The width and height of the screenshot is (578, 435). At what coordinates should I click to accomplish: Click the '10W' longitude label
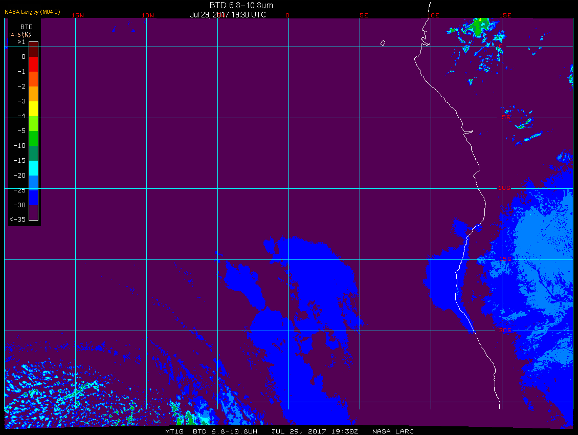pyautogui.click(x=148, y=15)
